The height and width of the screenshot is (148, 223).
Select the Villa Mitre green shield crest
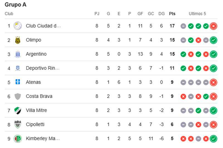coord(18,110)
